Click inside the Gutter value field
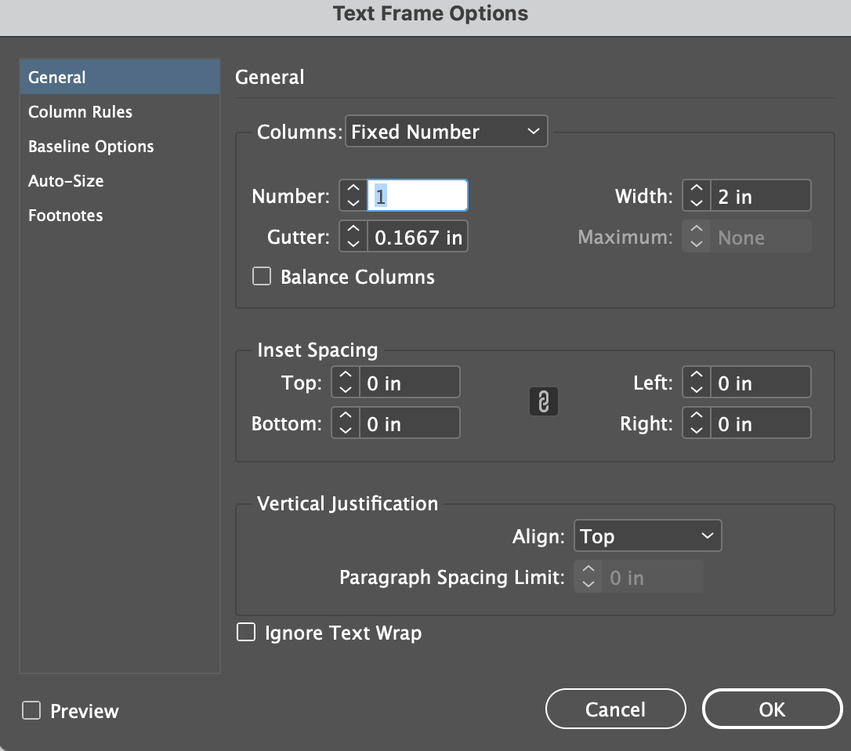Viewport: 851px width, 751px height. click(415, 236)
